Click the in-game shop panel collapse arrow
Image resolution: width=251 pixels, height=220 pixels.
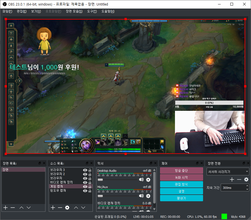pos(20,81)
